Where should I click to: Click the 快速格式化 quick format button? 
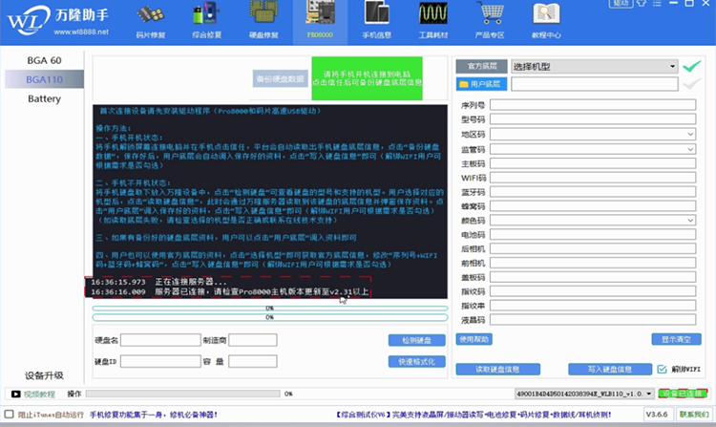(417, 362)
